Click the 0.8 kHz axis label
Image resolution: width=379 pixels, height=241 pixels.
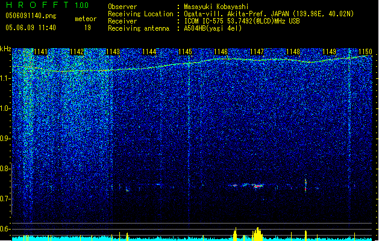[x=5, y=169]
